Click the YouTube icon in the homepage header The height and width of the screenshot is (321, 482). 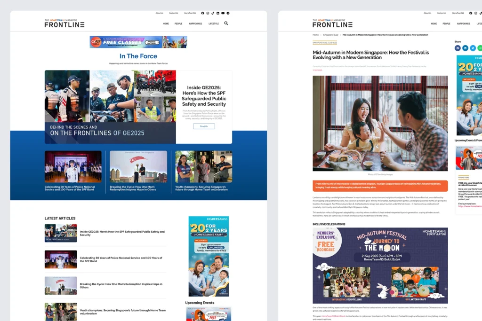tap(223, 13)
